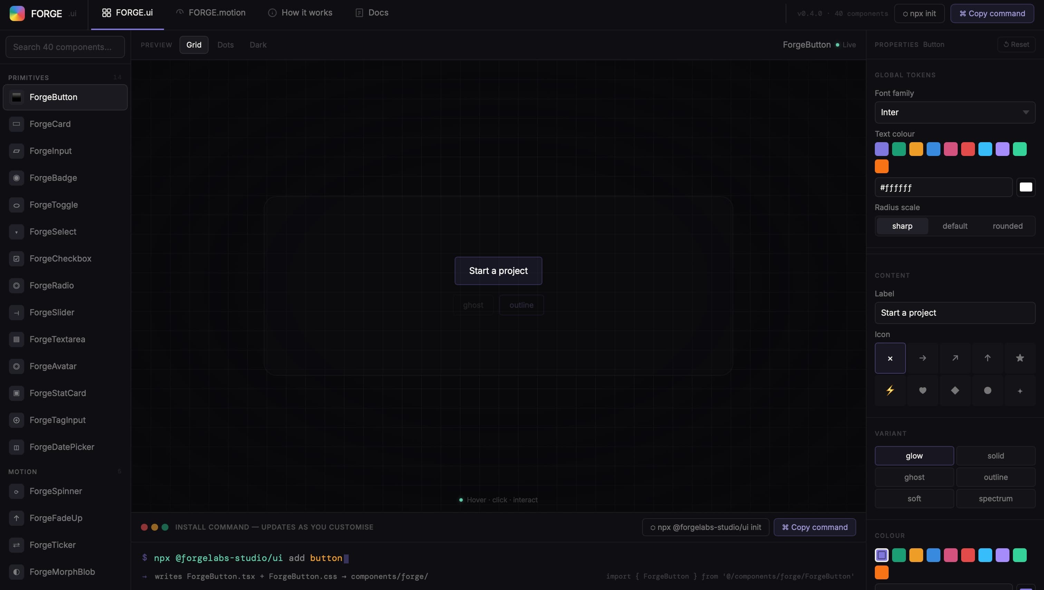Image resolution: width=1044 pixels, height=590 pixels.
Task: Open the Font family Inter dropdown
Action: (955, 112)
